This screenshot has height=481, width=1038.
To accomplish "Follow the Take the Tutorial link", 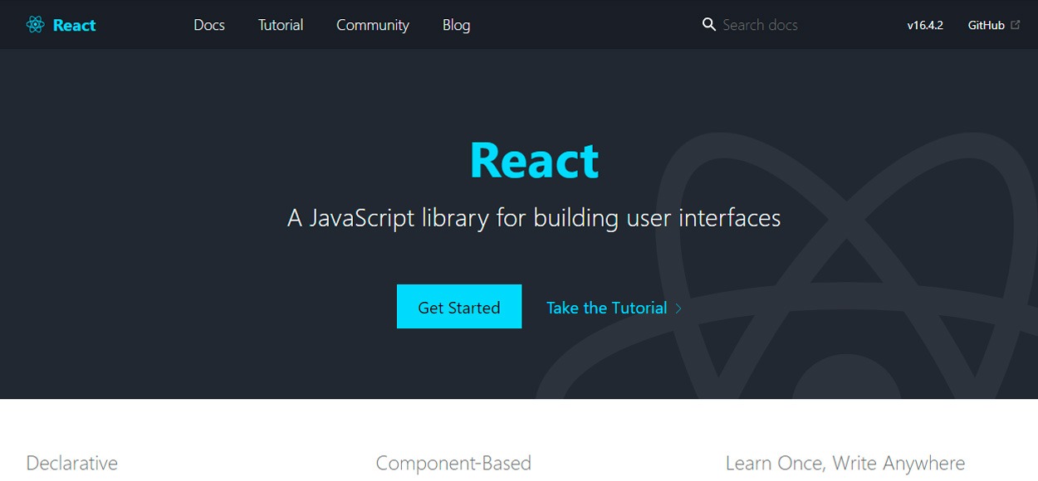I will 607,308.
